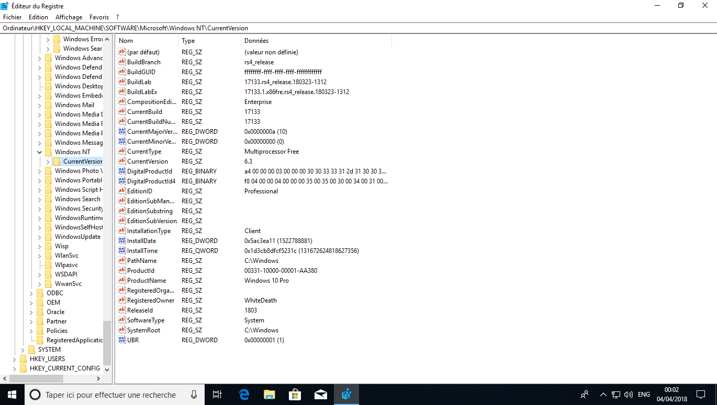Open the Windows Start menu
Viewport: 717px width, 405px height.
(12, 395)
